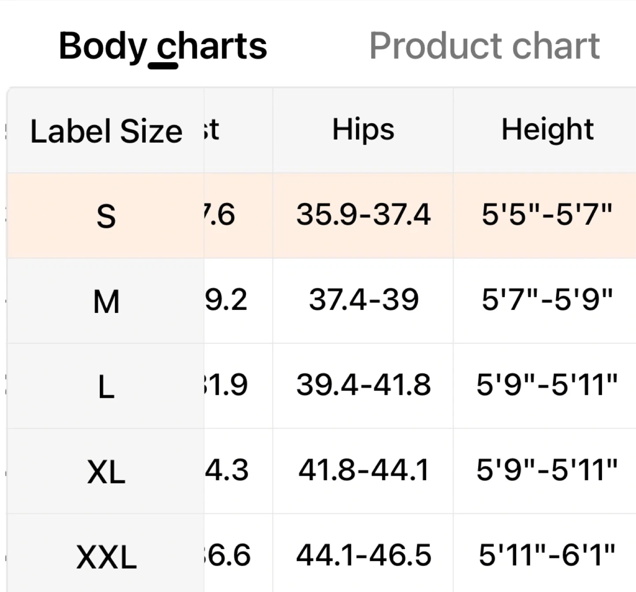636x592 pixels.
Task: Select the L size row label
Action: (x=106, y=387)
